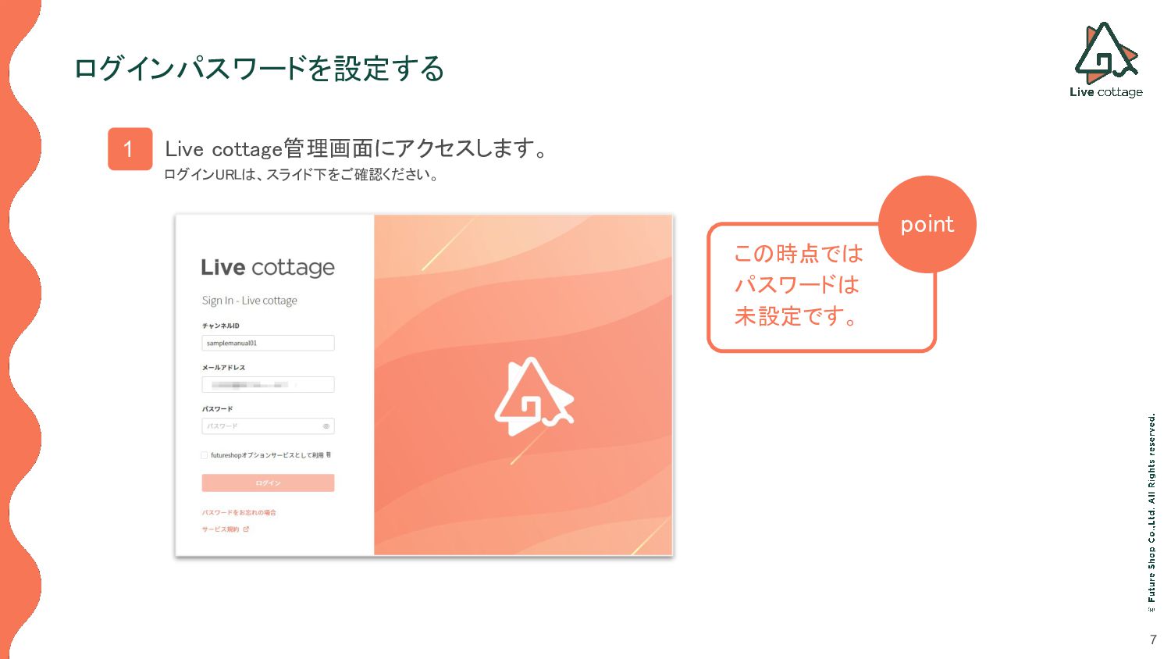Screen dimensions: 1171x659
Task: Toggle password visibility eye icon
Action: 326,426
